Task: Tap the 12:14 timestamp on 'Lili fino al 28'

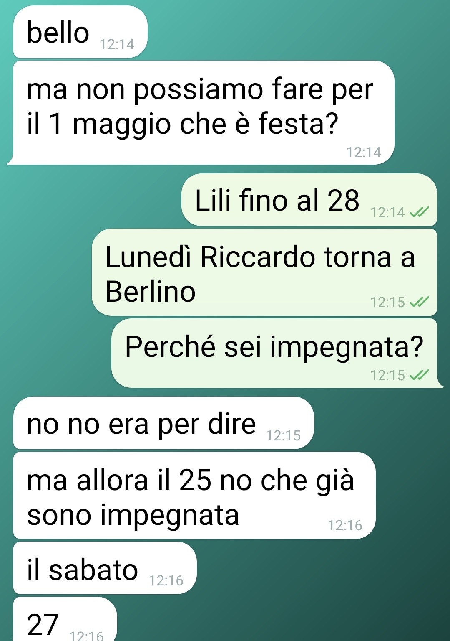Action: pyautogui.click(x=388, y=212)
